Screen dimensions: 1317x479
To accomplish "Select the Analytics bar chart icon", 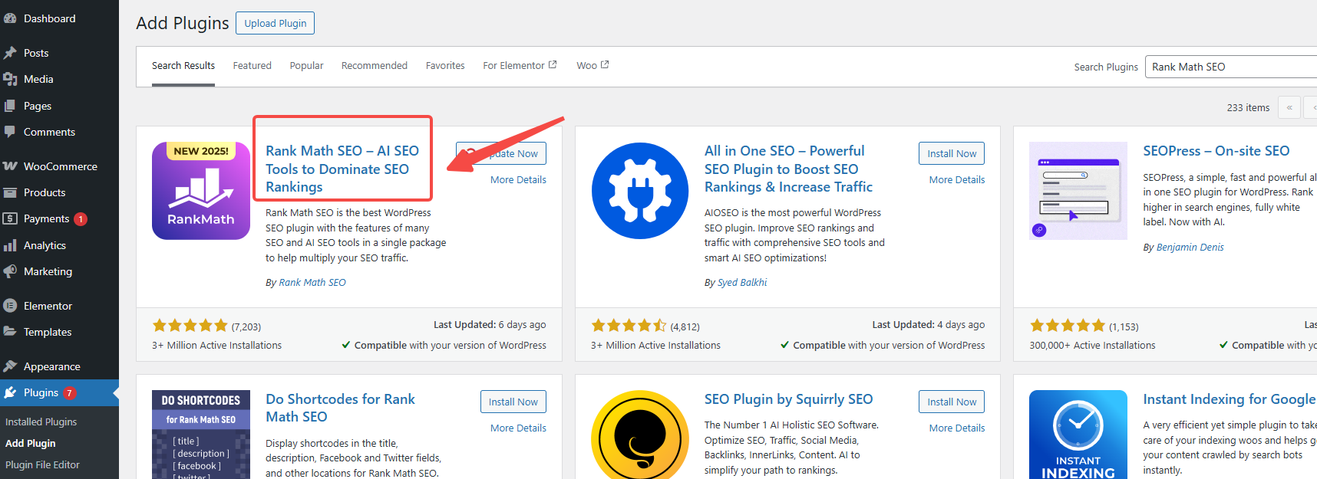I will click(x=10, y=245).
